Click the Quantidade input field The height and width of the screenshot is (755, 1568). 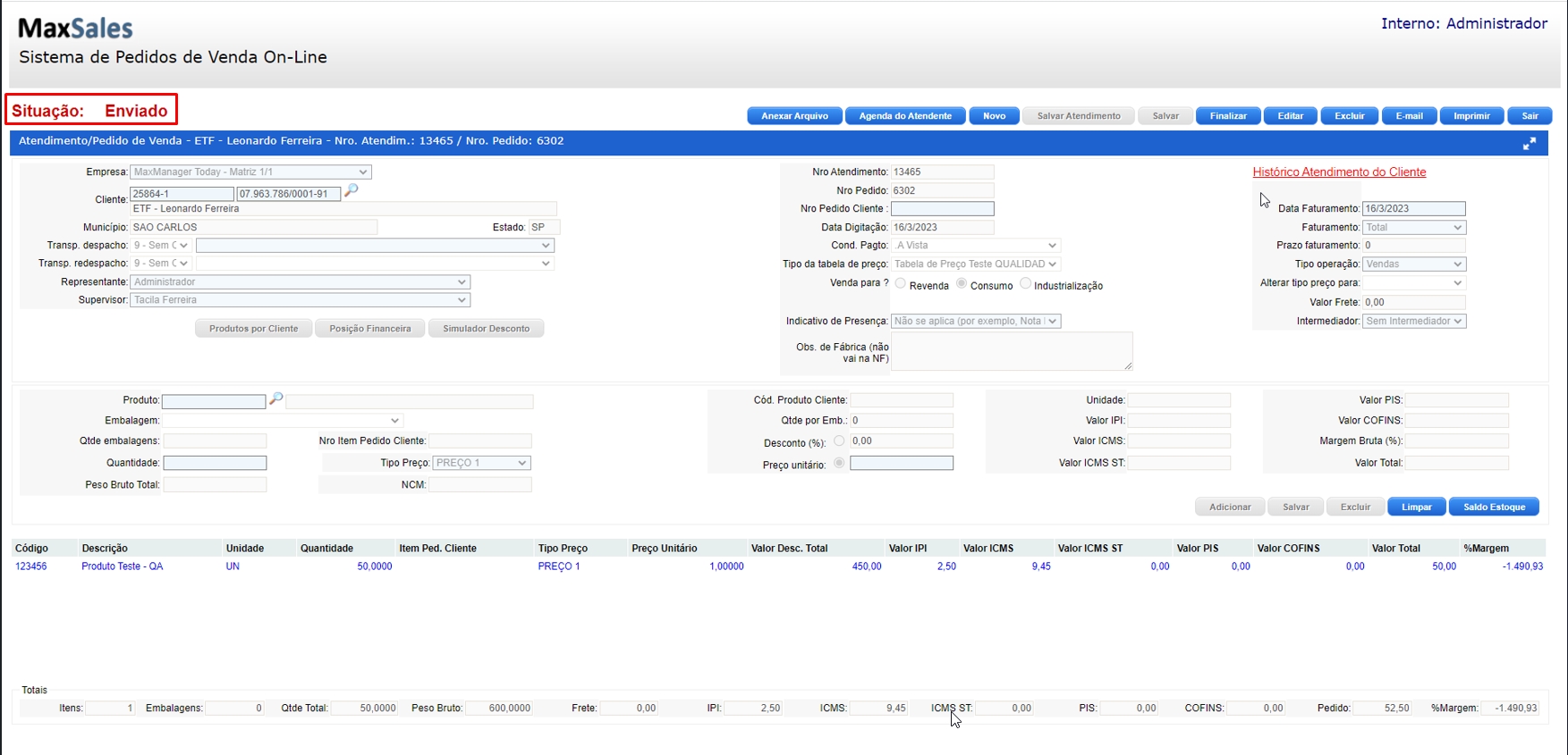[215, 463]
